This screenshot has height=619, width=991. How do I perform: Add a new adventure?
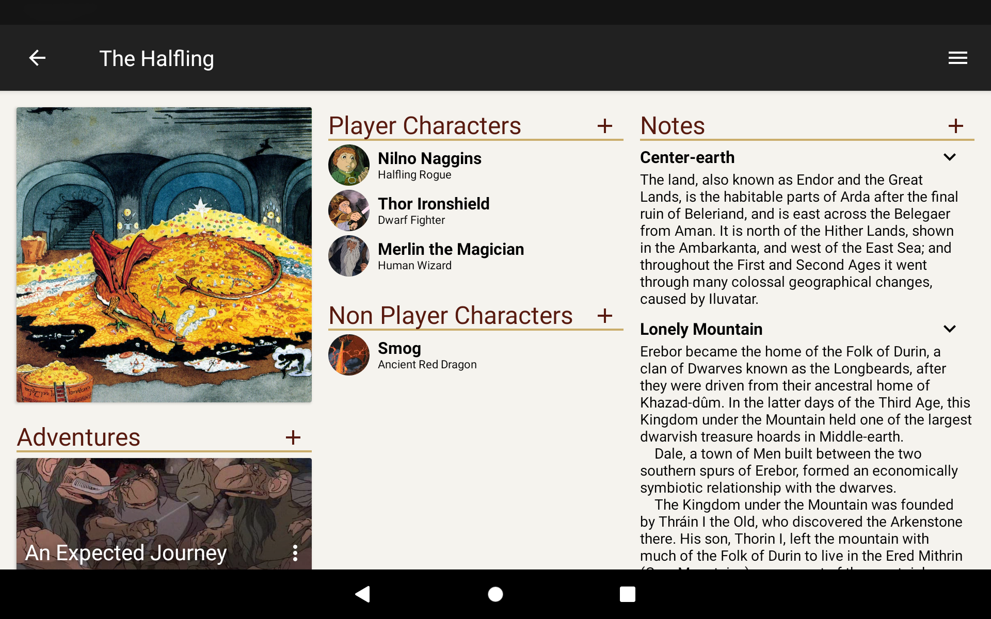point(293,437)
